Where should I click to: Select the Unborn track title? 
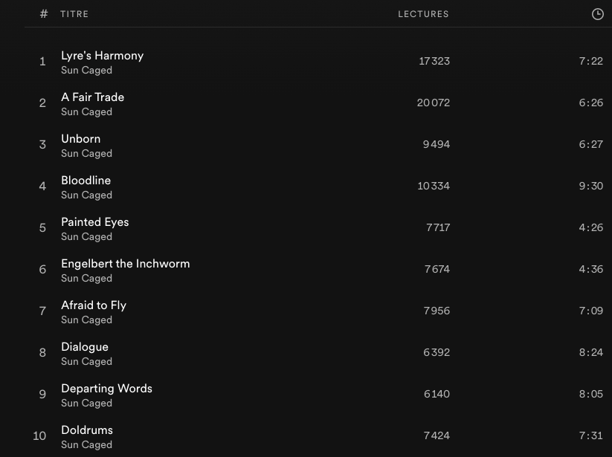point(80,139)
